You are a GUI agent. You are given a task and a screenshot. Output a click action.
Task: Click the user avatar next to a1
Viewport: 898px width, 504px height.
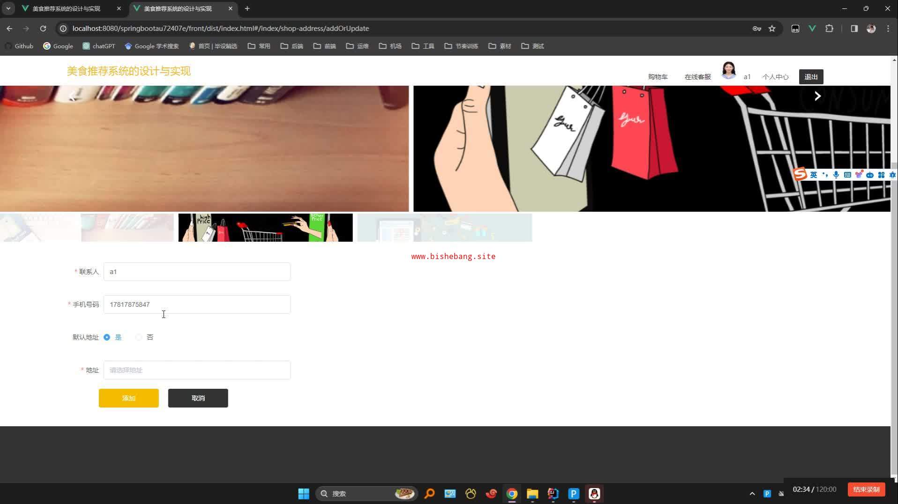pyautogui.click(x=729, y=70)
